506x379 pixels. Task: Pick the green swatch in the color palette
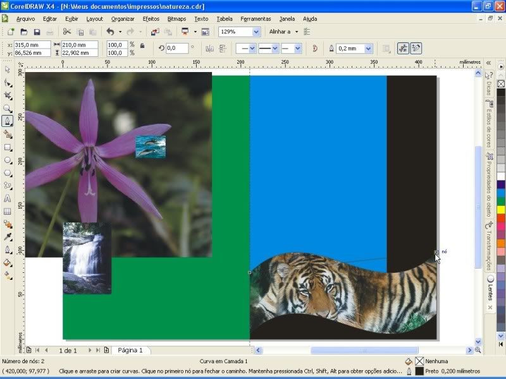[501, 201]
